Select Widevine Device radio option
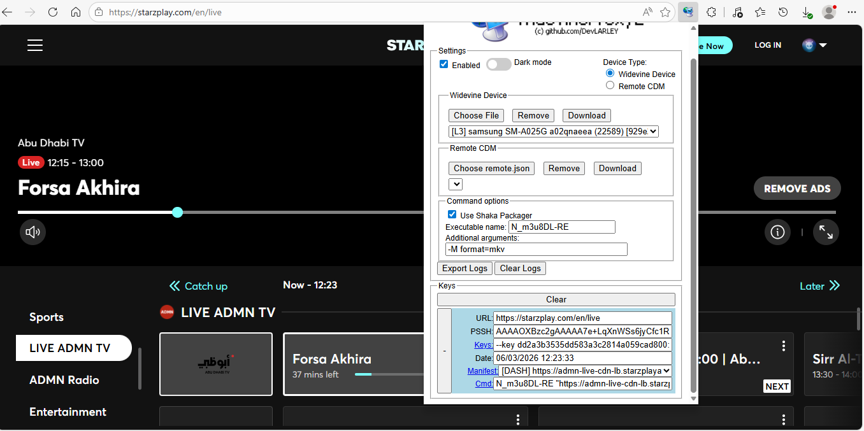864x431 pixels. pyautogui.click(x=610, y=74)
